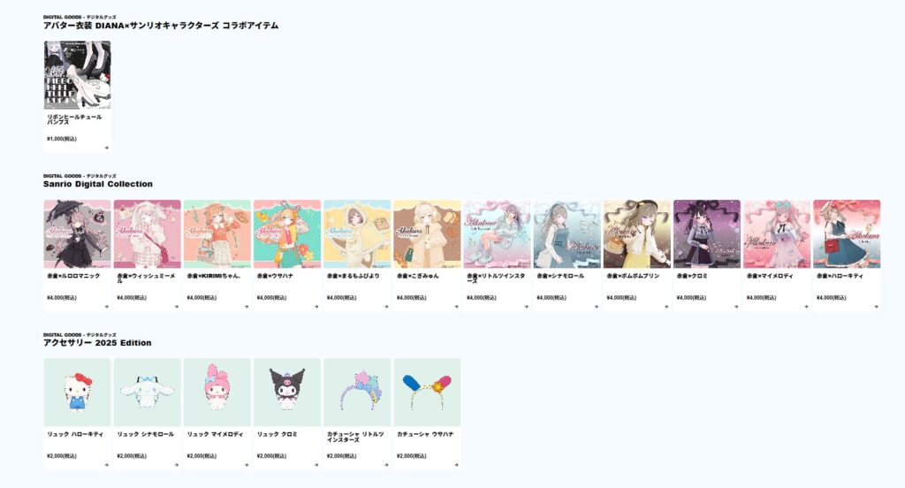The width and height of the screenshot is (905, 488).
Task: Open the 赤倉×リトルツインスターズ title link
Action: coord(497,278)
